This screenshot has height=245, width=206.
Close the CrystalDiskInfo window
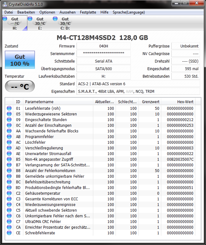pyautogui.click(x=197, y=3)
